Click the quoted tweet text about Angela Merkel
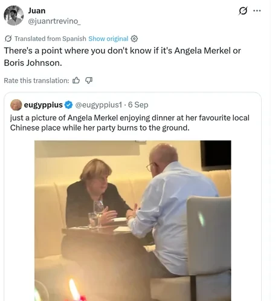 tap(130, 123)
